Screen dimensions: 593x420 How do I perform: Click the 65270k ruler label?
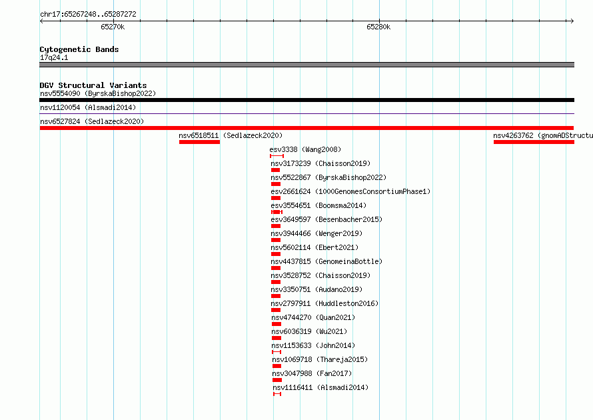pos(113,27)
